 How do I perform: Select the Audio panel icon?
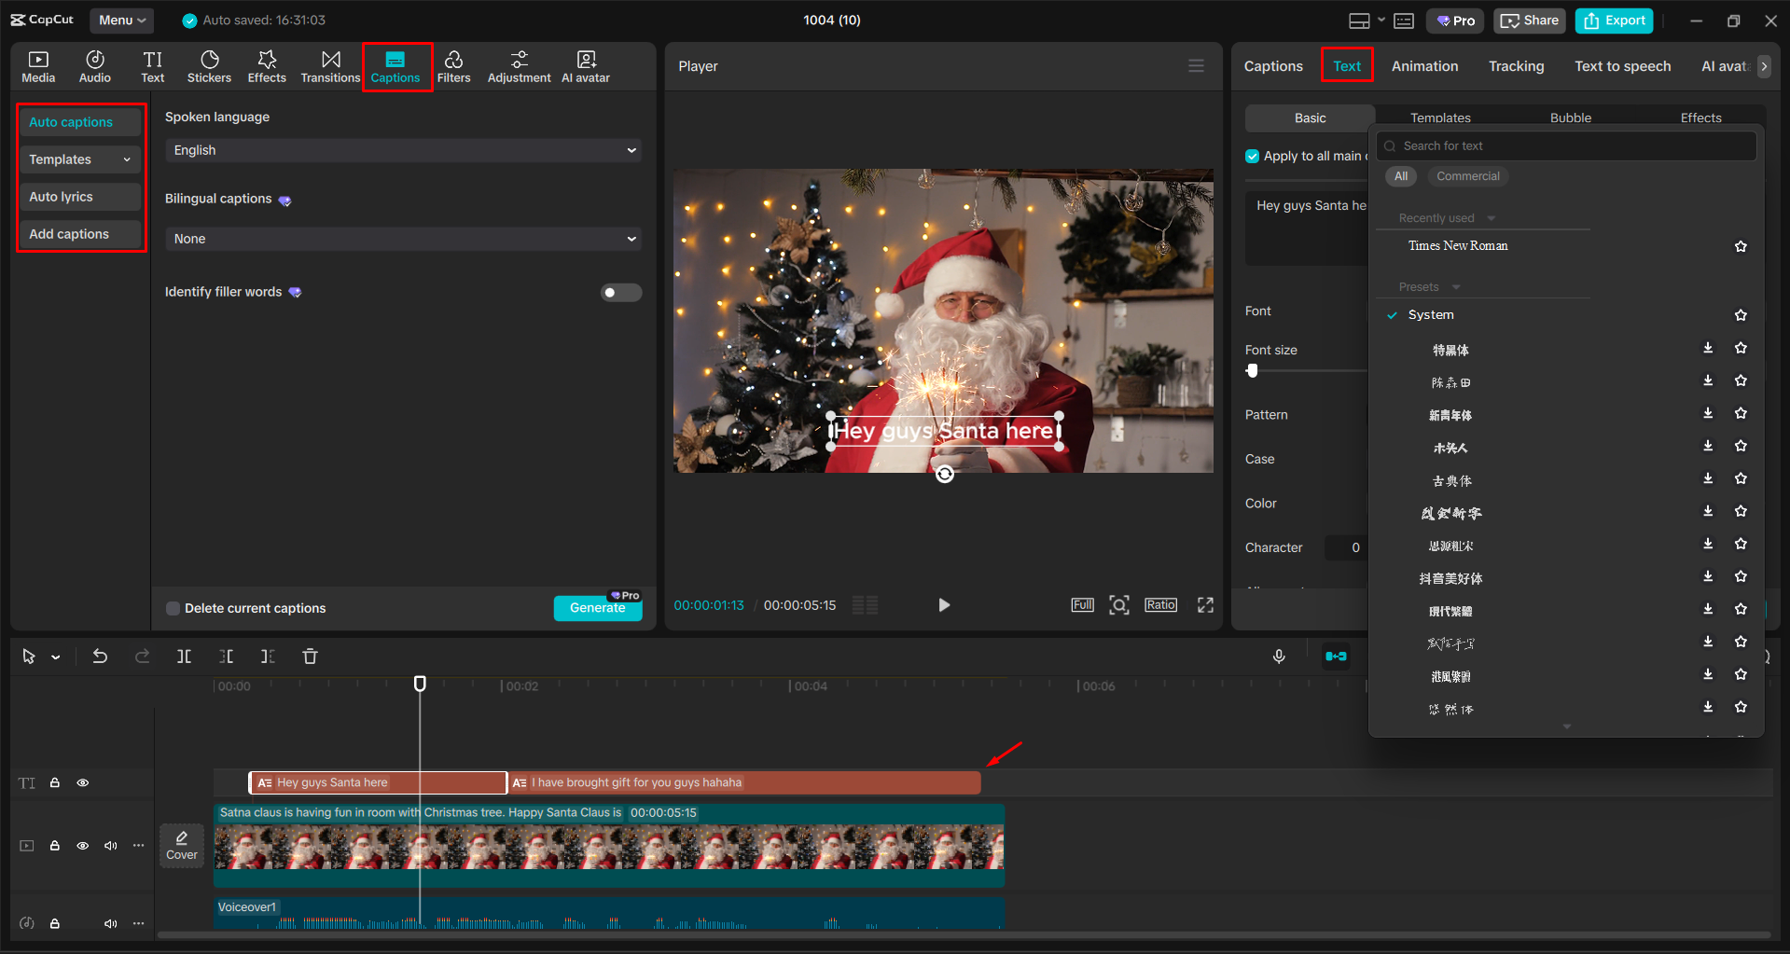[x=94, y=65]
